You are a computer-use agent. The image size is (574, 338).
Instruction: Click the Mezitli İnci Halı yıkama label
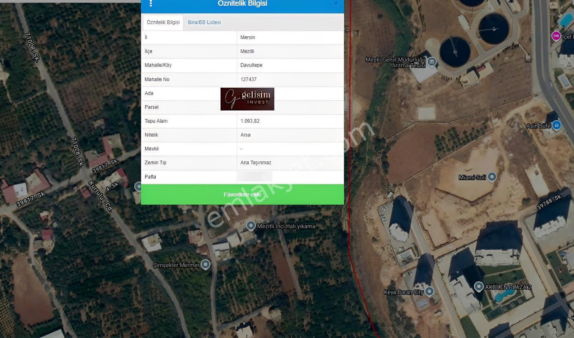tap(286, 226)
